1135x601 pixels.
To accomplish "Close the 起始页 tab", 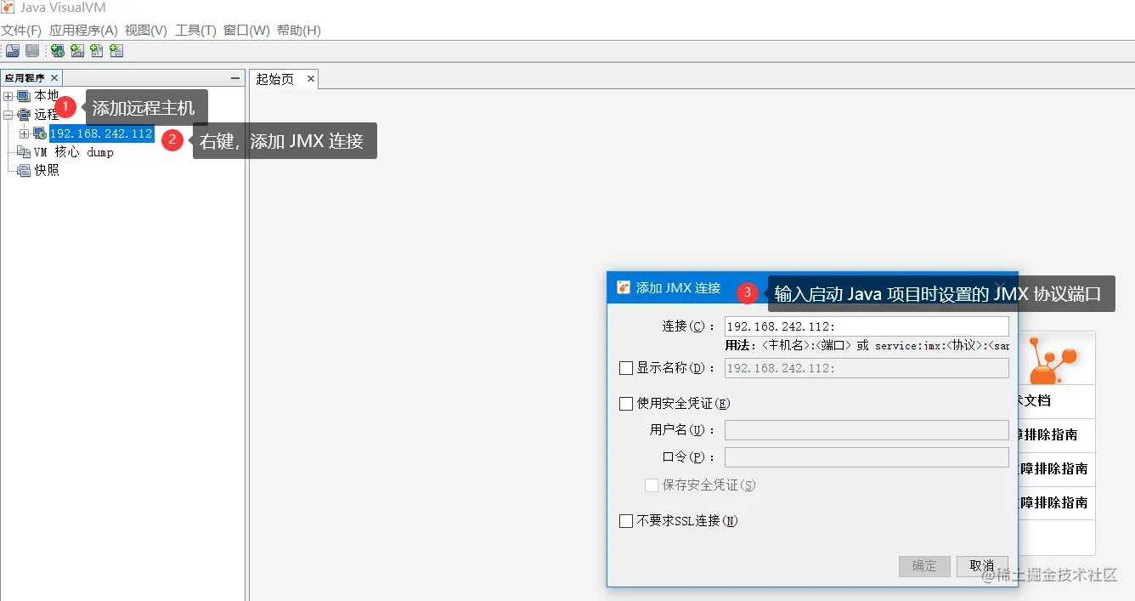I will point(311,79).
